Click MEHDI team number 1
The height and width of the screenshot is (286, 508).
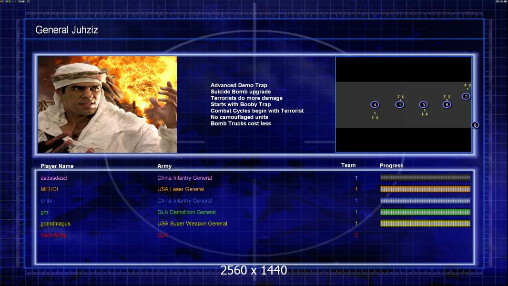click(x=356, y=189)
